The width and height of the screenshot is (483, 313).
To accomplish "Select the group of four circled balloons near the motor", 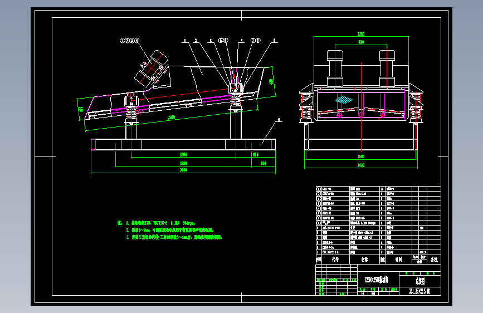I will pos(129,40).
